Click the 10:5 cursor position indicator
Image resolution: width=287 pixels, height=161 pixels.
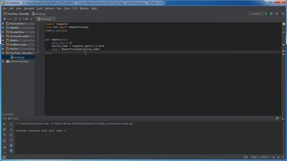pyautogui.click(x=246, y=157)
